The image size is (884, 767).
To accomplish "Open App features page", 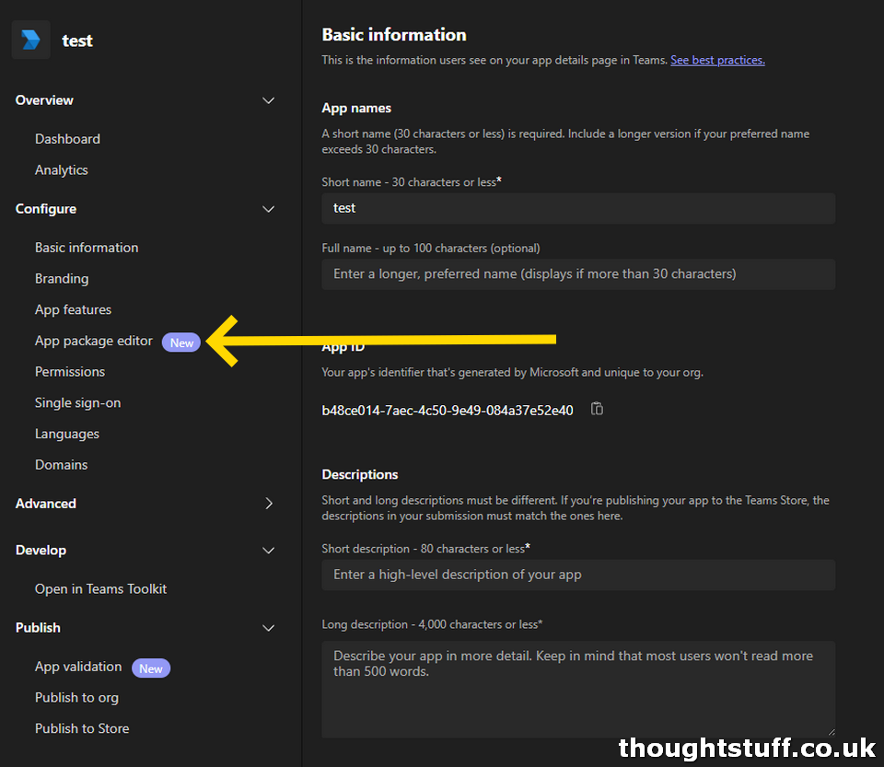I will click(73, 310).
